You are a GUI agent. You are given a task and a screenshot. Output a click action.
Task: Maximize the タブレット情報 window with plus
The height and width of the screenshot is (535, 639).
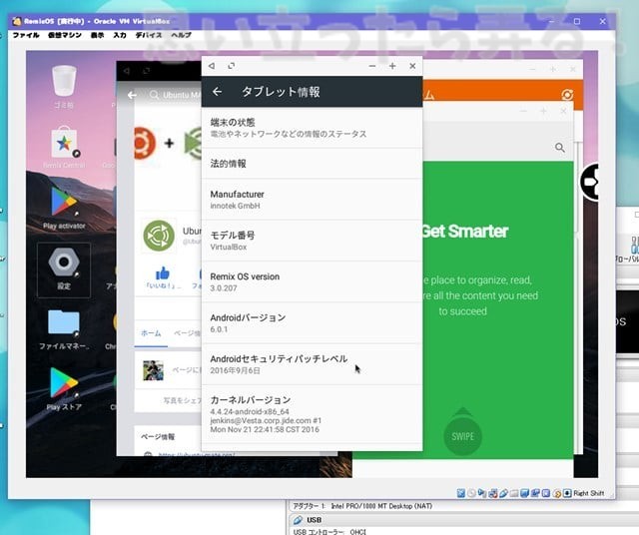pos(392,66)
